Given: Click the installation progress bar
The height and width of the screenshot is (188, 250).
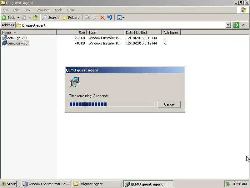Looking at the screenshot, I should point(112,104).
